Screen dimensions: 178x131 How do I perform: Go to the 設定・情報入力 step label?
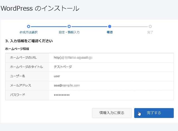[x=69, y=32]
